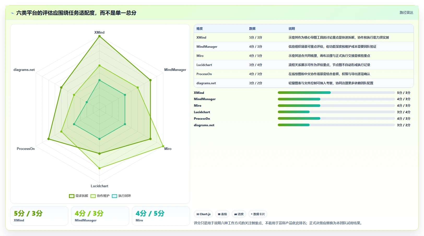Image resolution: width=424 pixels, height=236 pixels.
Task: Select the Miro table row name
Action: [200, 56]
